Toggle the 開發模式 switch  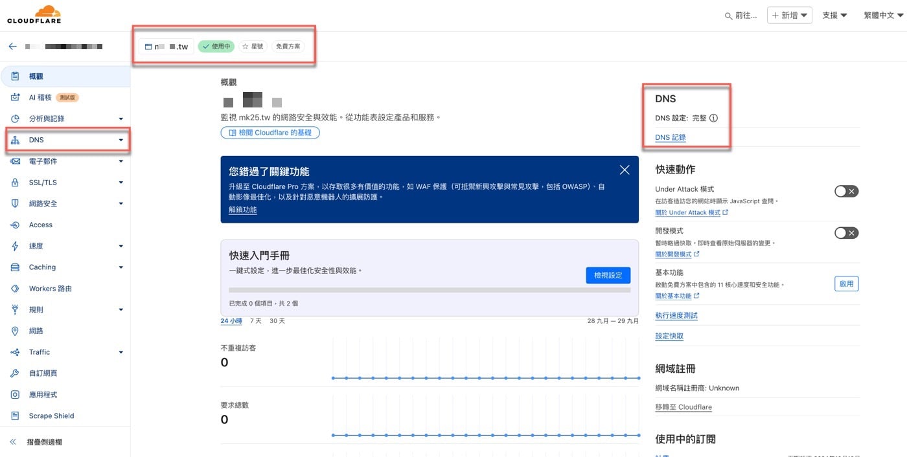(846, 233)
